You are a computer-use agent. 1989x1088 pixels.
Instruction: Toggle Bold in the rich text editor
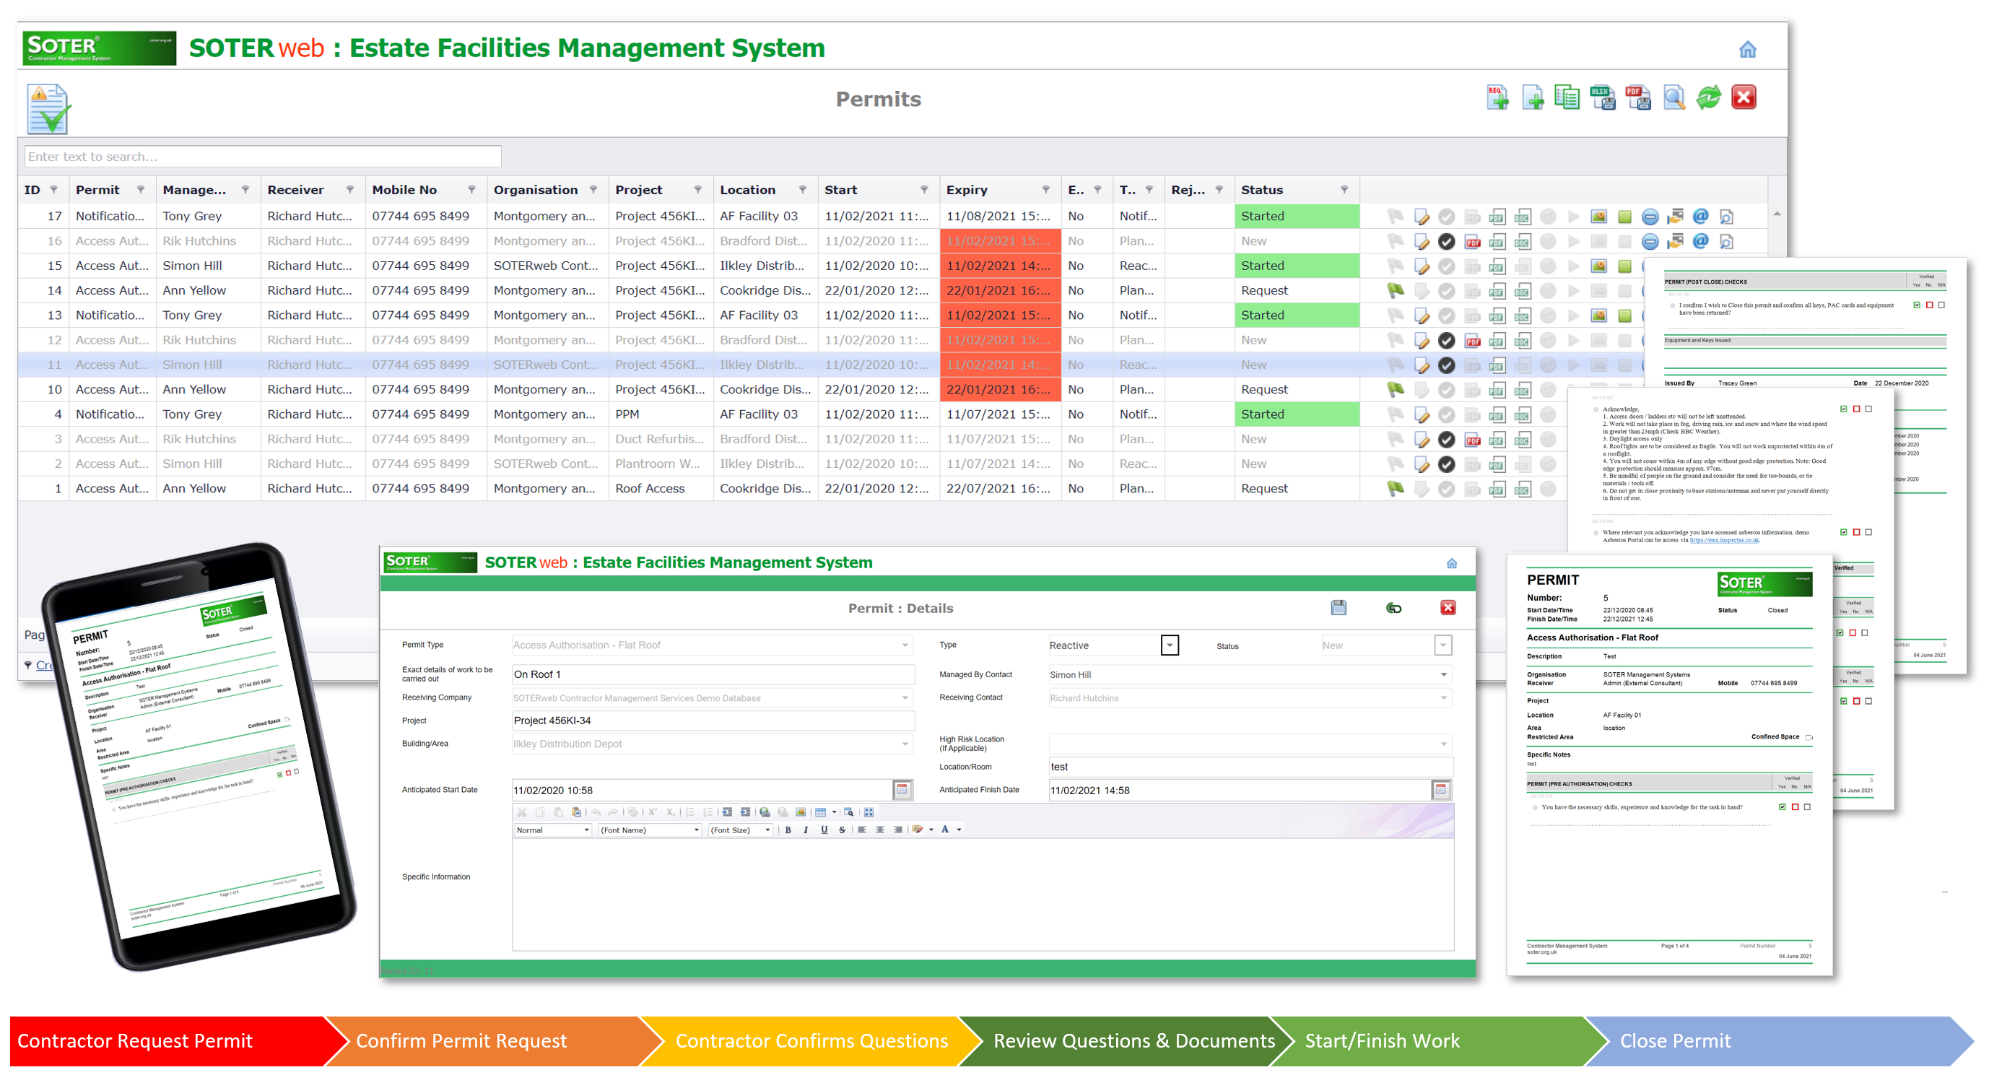click(x=788, y=830)
